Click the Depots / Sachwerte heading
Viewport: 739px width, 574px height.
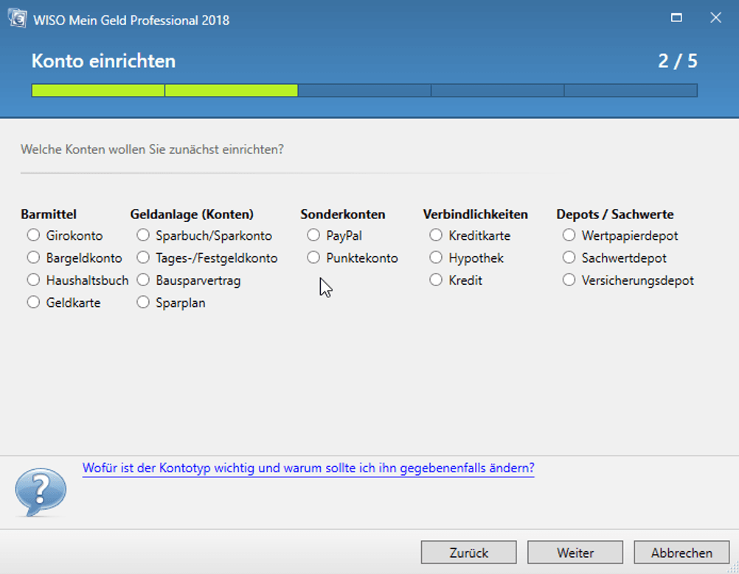[x=614, y=214]
